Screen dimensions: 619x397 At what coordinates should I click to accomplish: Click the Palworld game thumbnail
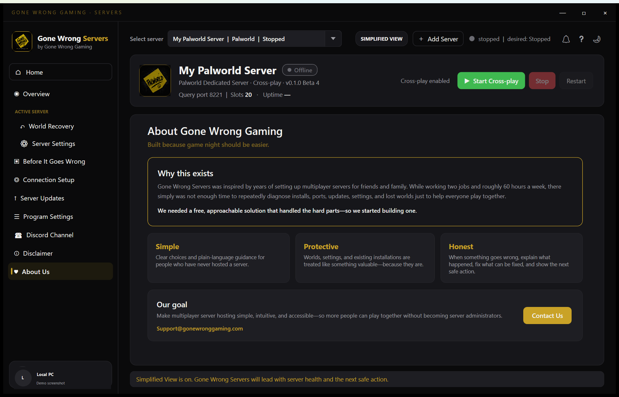click(155, 80)
